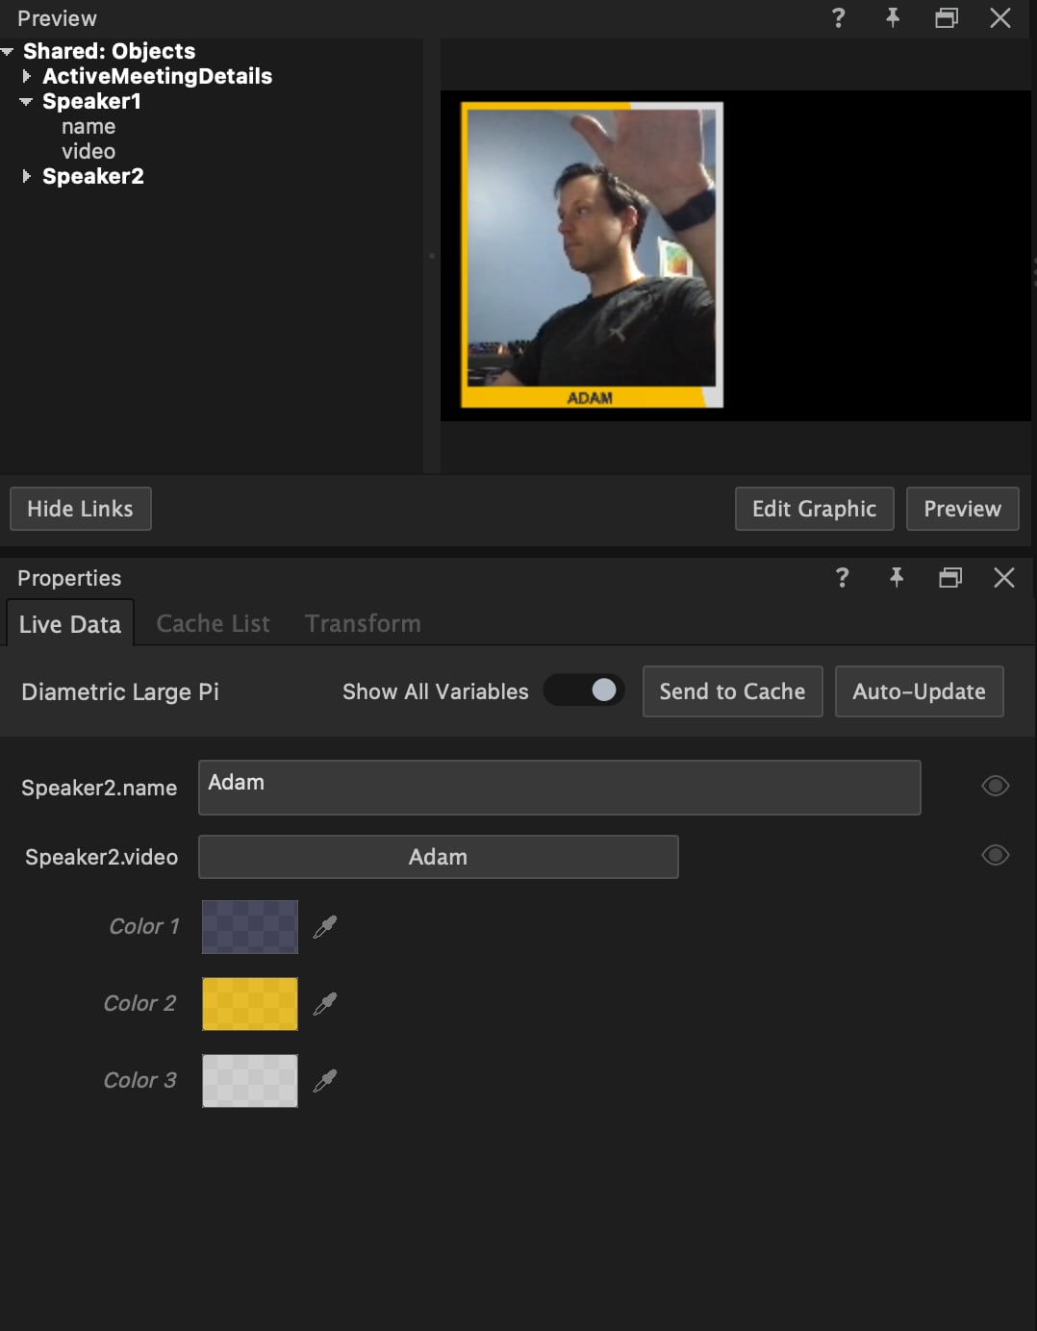The height and width of the screenshot is (1331, 1037).
Task: Undock the Properties panel window
Action: pos(950,577)
